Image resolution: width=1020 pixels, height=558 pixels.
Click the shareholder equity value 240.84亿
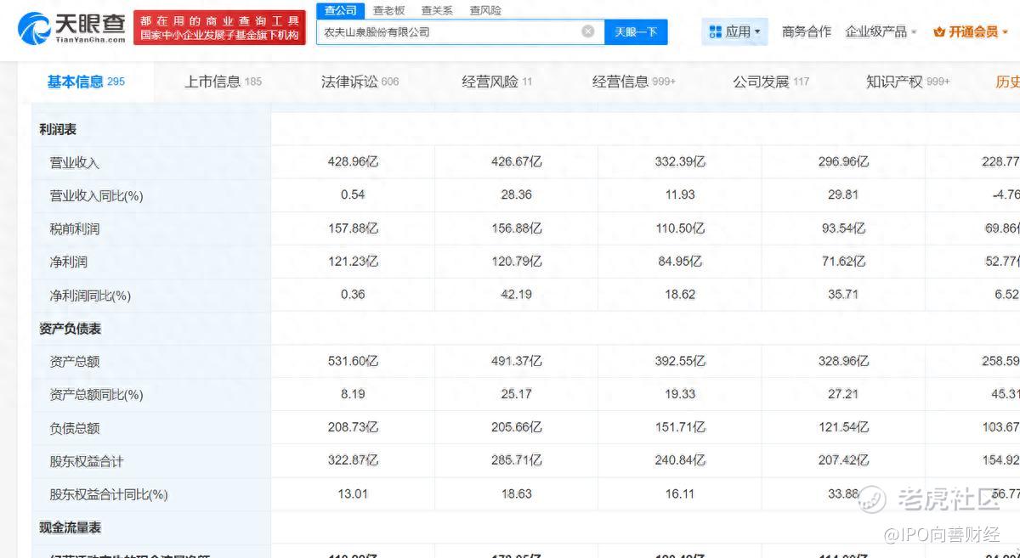click(680, 460)
